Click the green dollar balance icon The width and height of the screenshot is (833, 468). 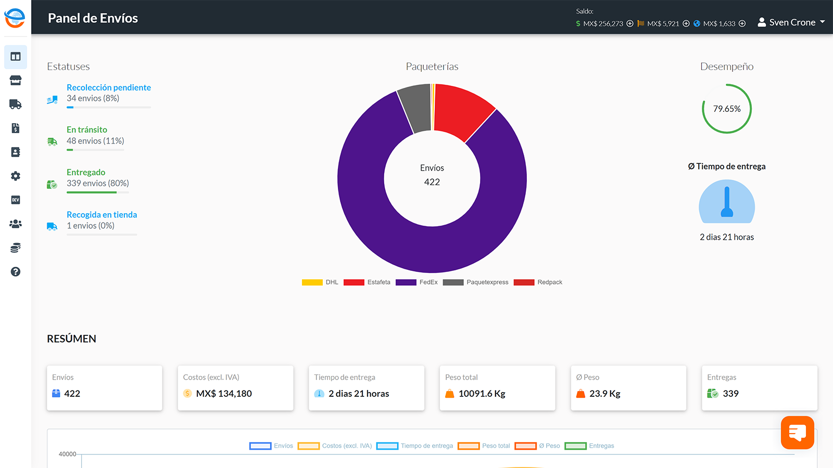pos(578,23)
